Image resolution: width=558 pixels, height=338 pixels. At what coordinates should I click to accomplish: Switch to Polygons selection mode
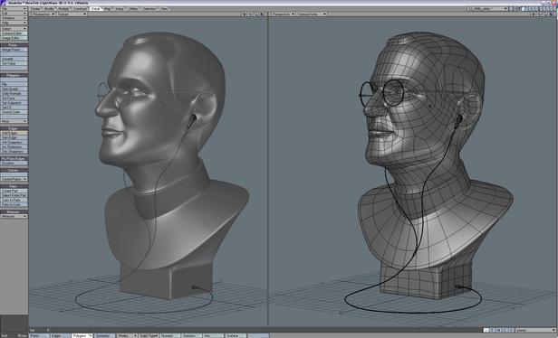click(82, 335)
